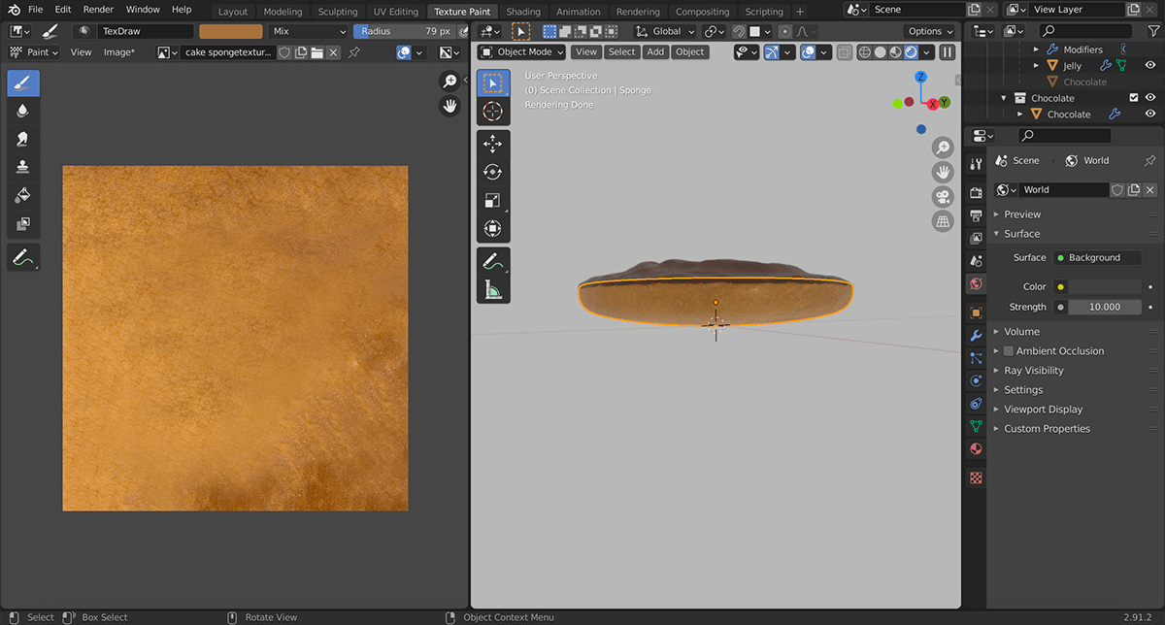Select the Move tool in viewport
The width and height of the screenshot is (1165, 625).
(492, 144)
